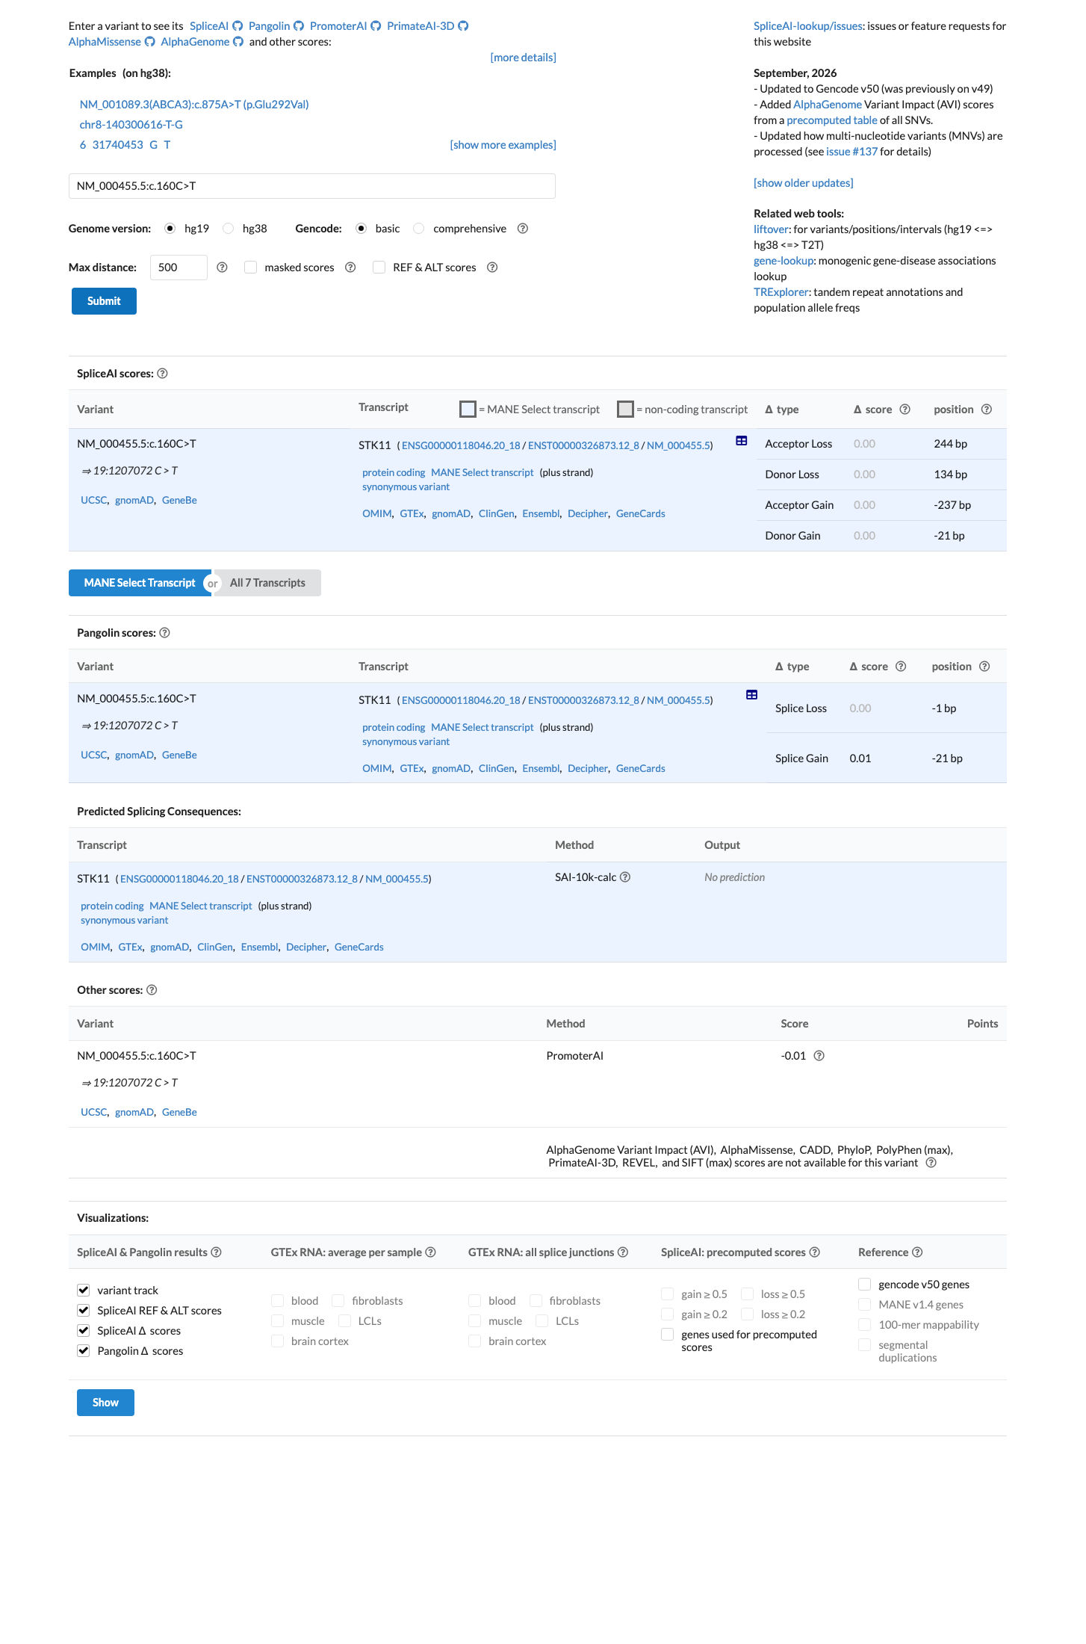
Task: Click help icon beside Max distance field
Action: pos(222,268)
